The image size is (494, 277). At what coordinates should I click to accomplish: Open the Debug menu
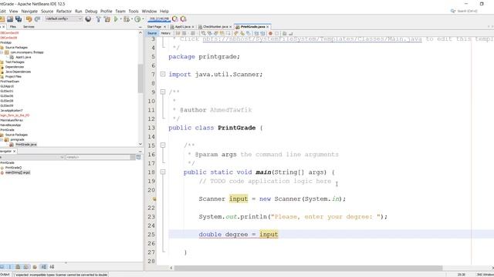pyautogui.click(x=91, y=12)
